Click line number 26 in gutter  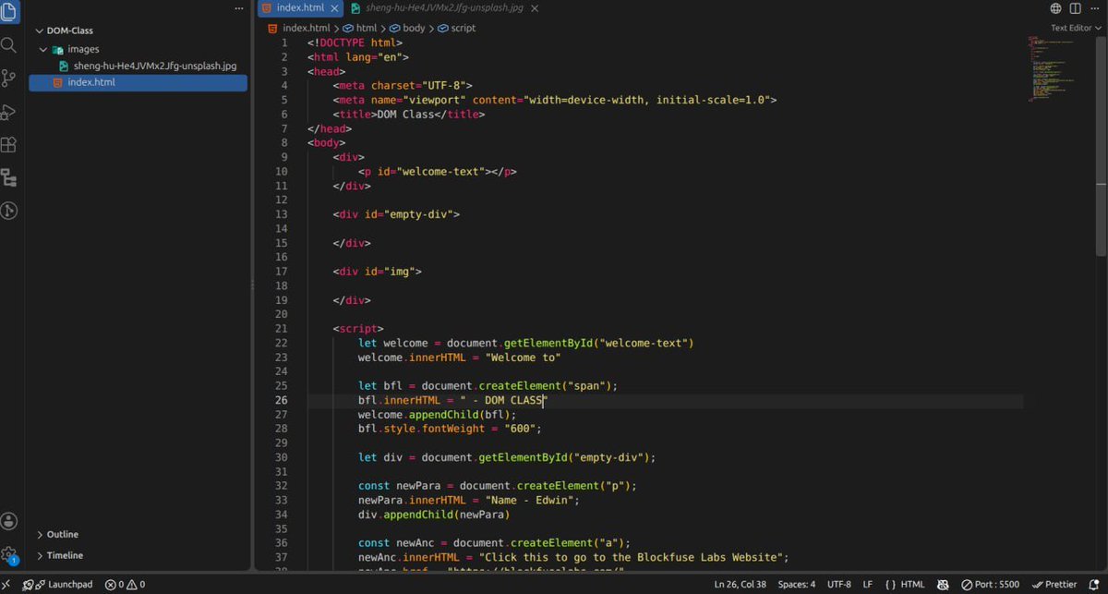282,401
